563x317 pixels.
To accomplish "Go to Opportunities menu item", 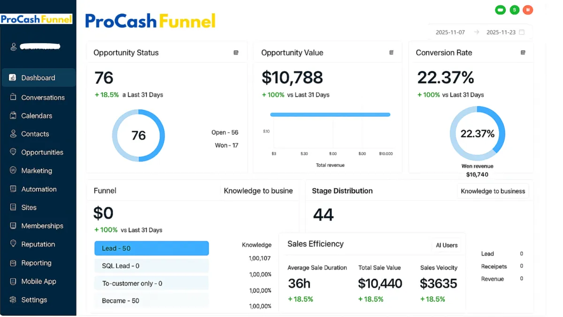I will 42,152.
